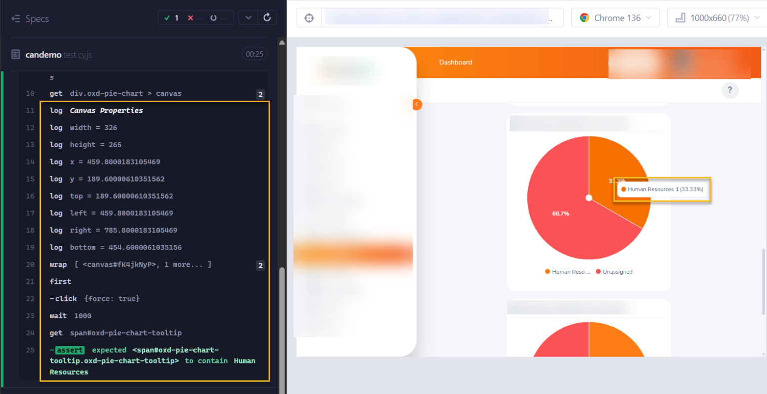Toggle the Human Resources legend entry

tap(567, 271)
